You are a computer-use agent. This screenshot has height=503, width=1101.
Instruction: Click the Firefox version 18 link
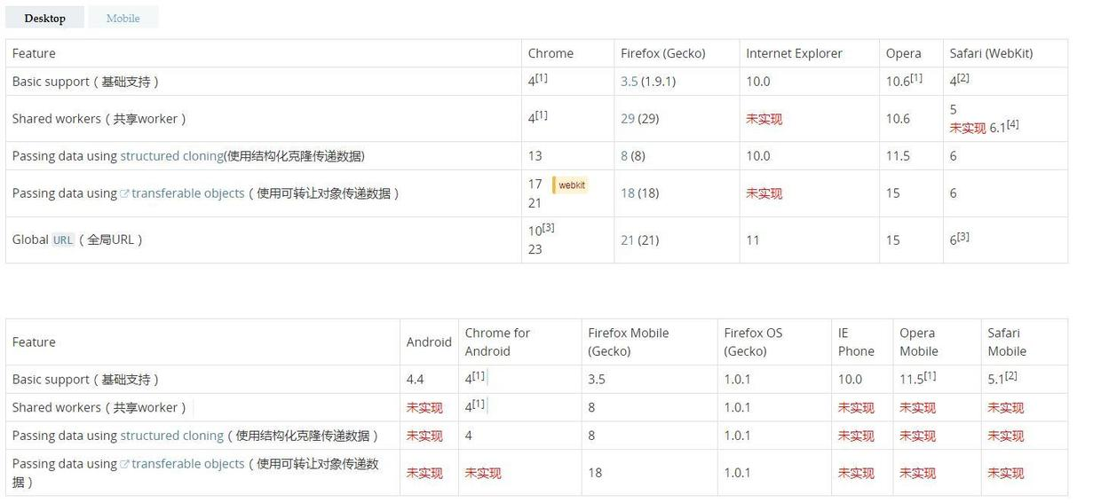628,193
